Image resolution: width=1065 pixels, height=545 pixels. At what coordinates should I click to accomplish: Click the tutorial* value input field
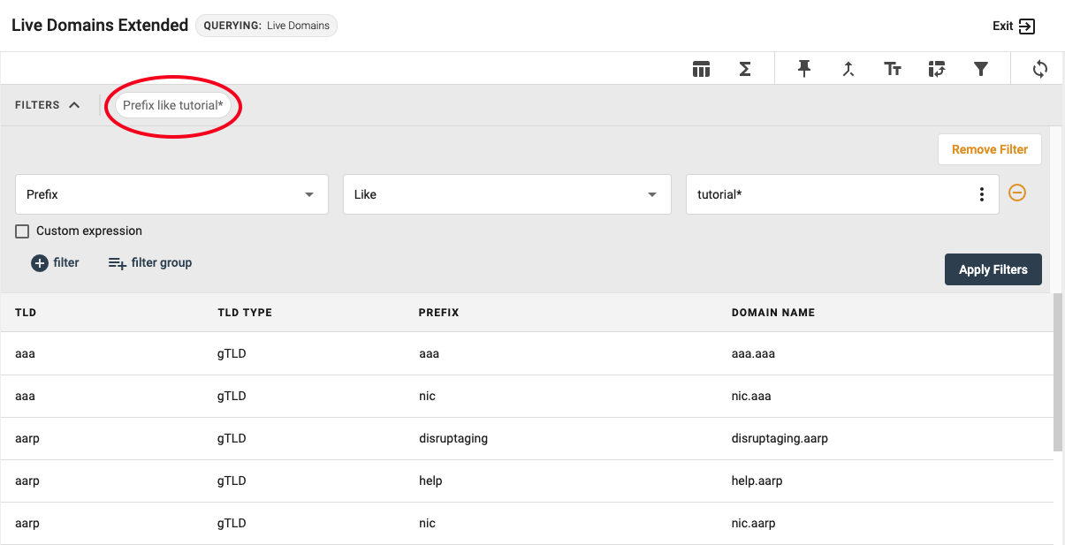point(826,194)
